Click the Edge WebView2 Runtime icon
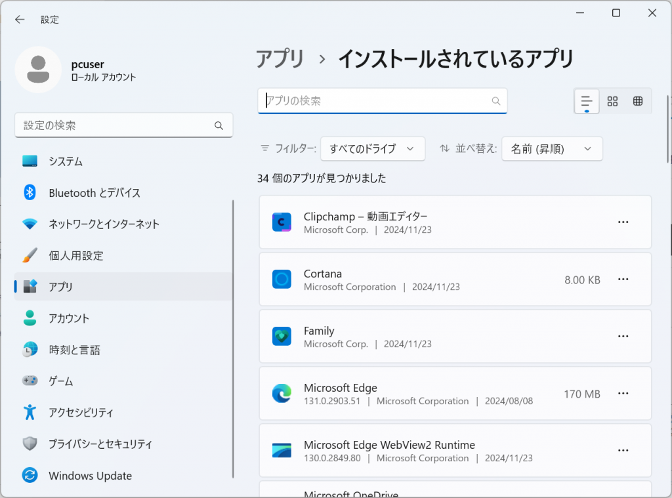Image resolution: width=672 pixels, height=498 pixels. pos(282,450)
